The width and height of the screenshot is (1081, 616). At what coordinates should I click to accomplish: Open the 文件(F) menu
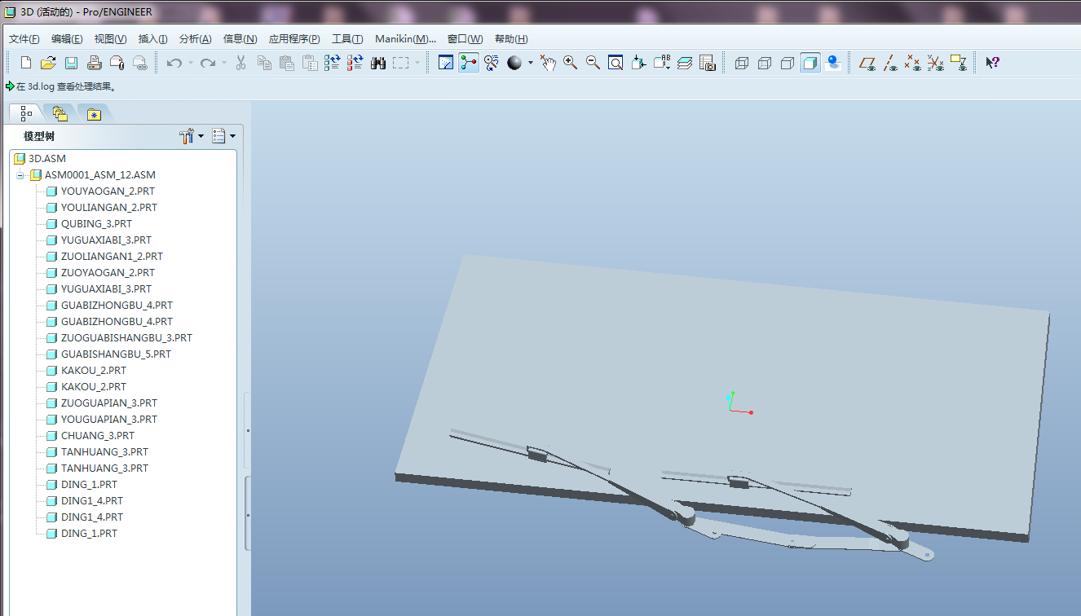tap(24, 39)
